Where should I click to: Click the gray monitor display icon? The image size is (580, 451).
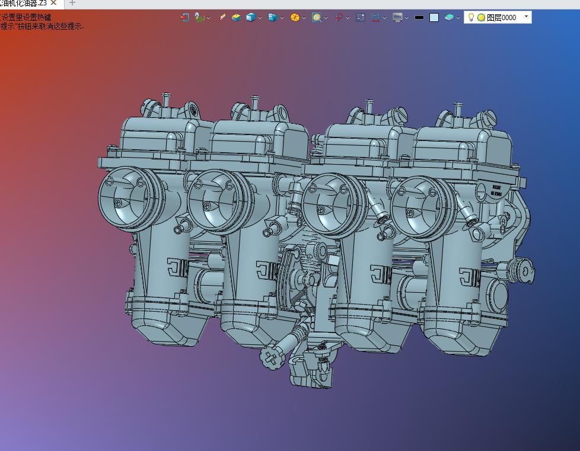click(397, 17)
